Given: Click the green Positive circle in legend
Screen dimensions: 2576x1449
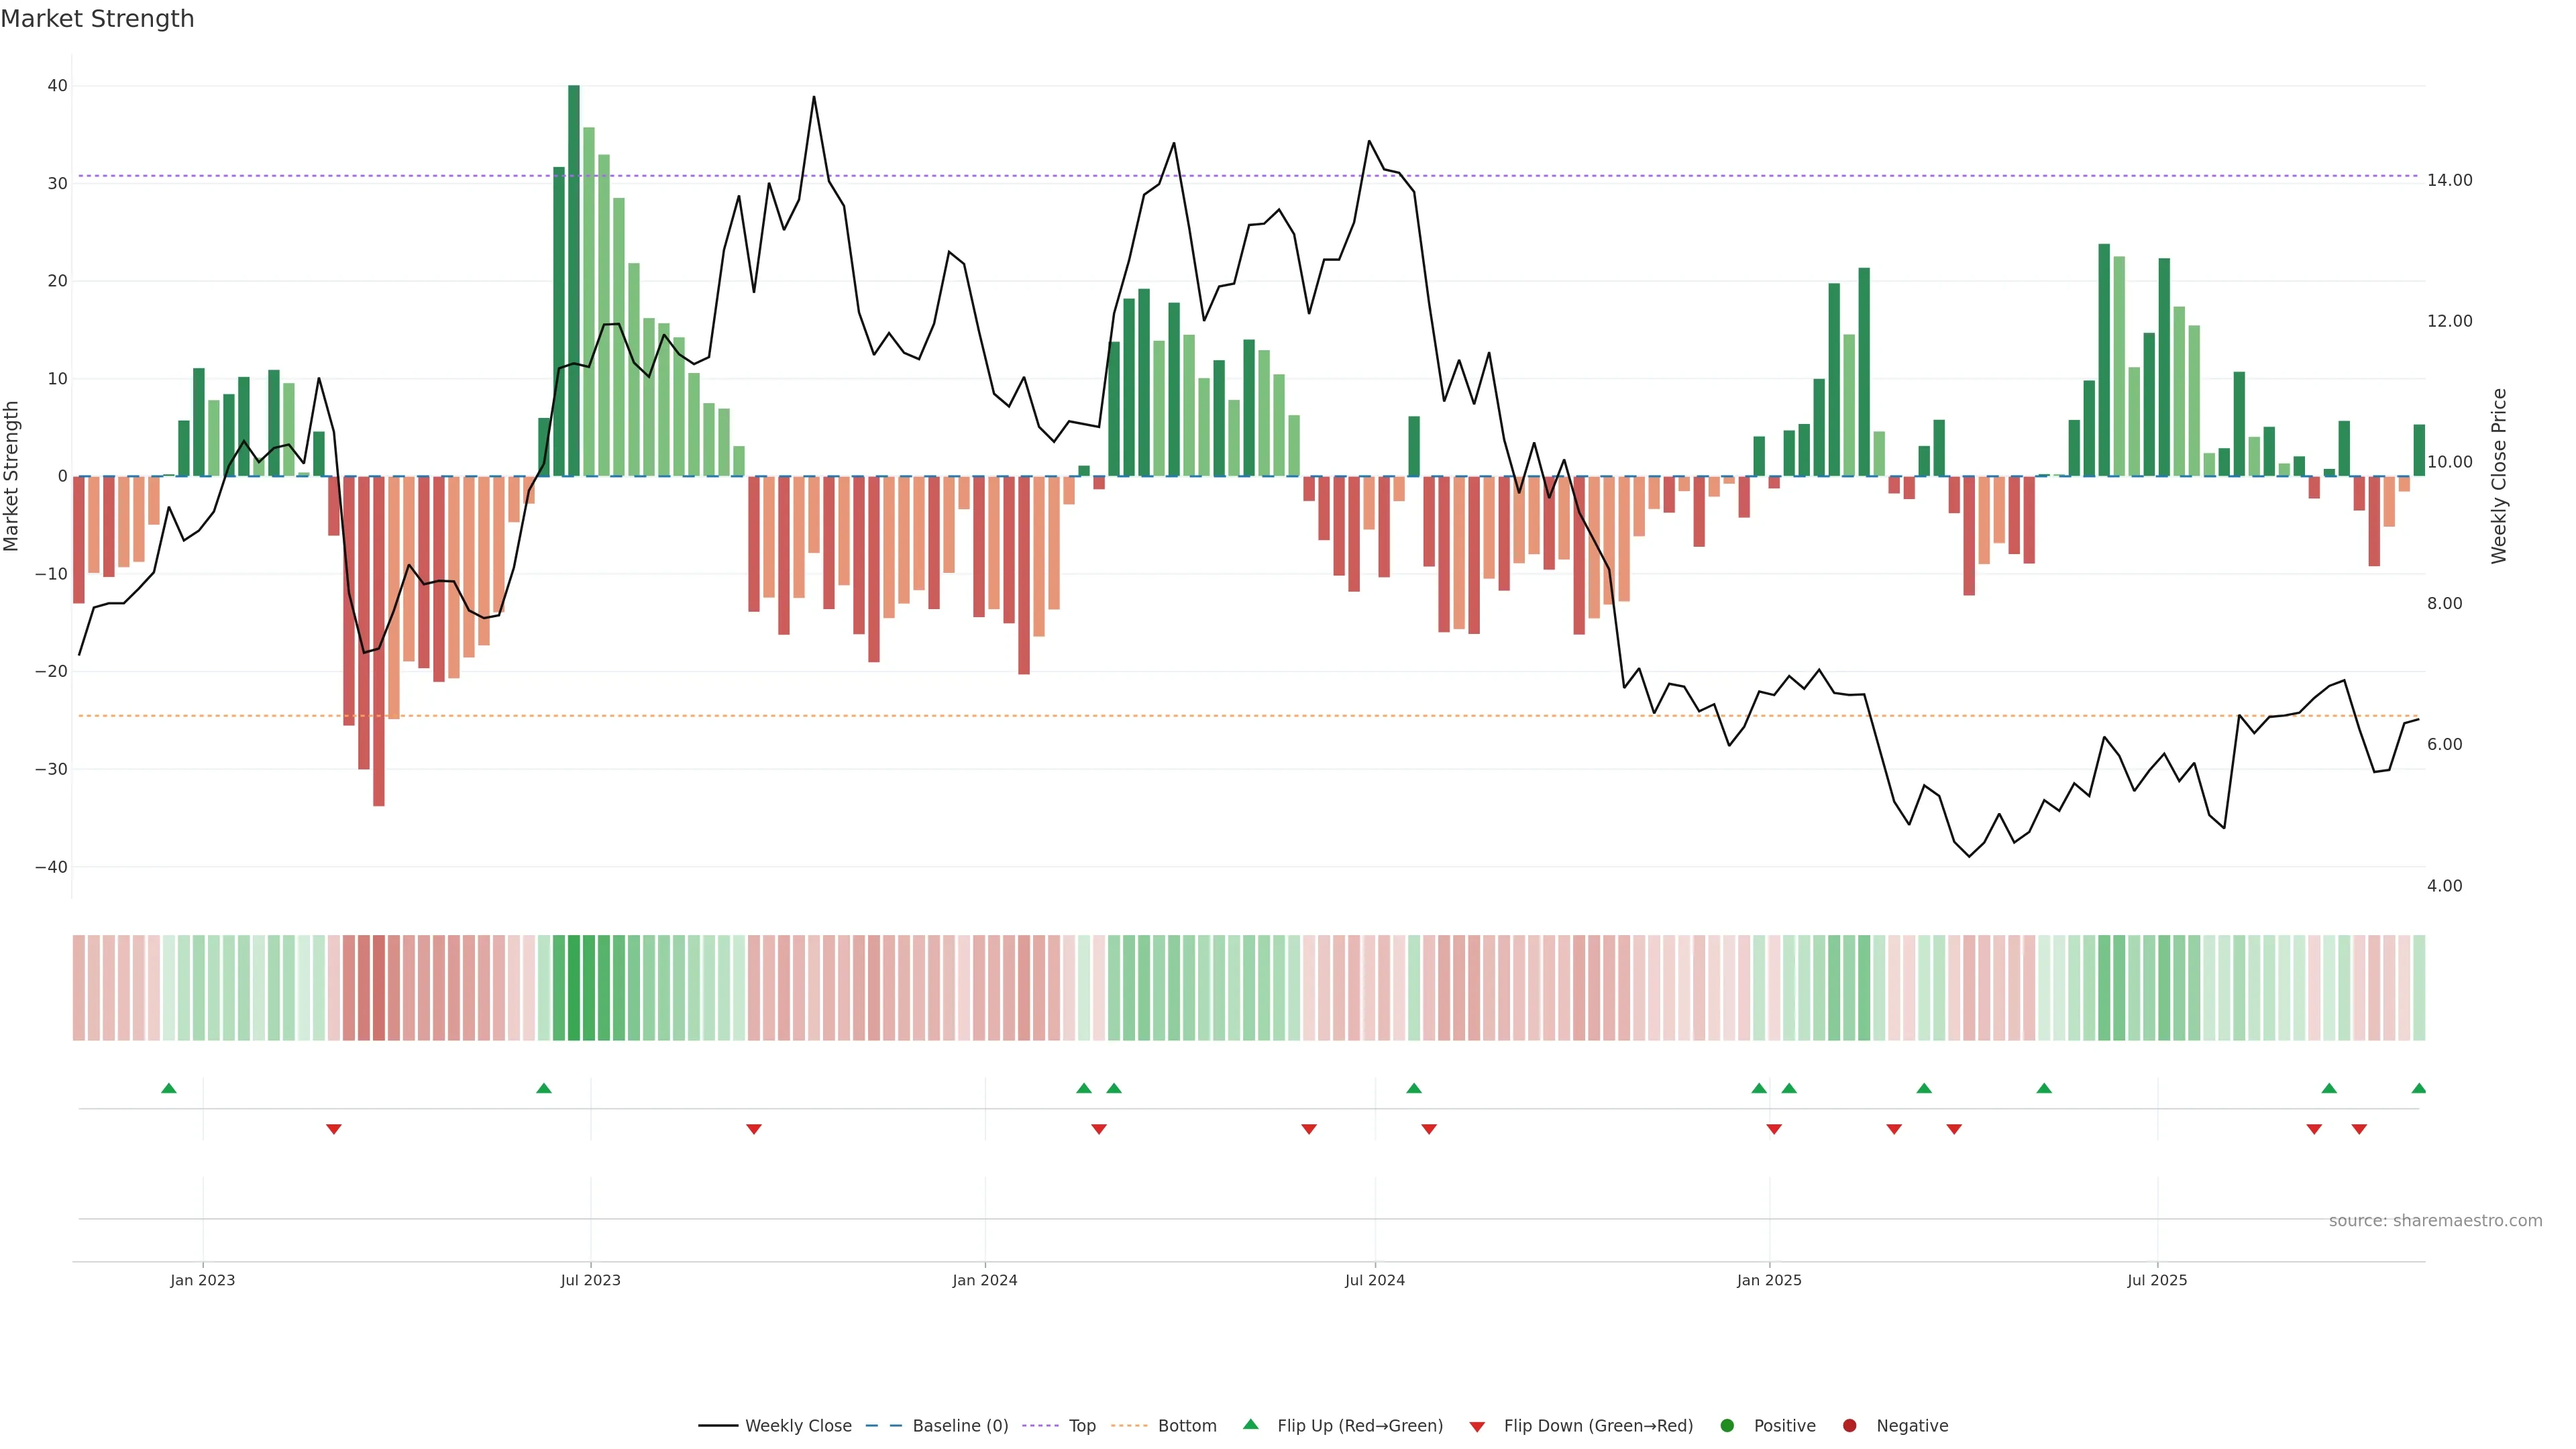Looking at the screenshot, I should pyautogui.click(x=1727, y=1425).
